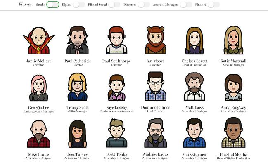Image resolution: width=268 pixels, height=163 pixels.
Task: Open Georgia Lee's pink-haired avatar
Action: point(39,88)
